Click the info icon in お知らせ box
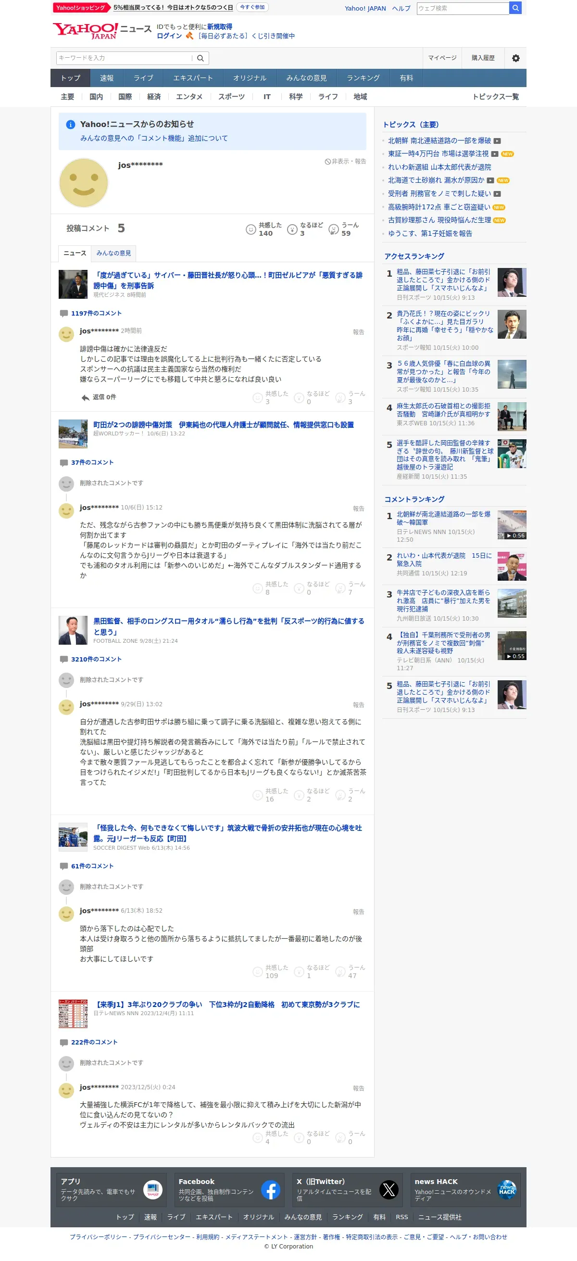 70,124
